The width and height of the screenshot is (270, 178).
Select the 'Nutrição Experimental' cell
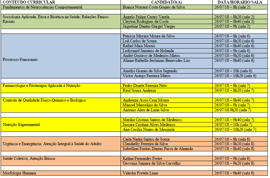coord(61,125)
